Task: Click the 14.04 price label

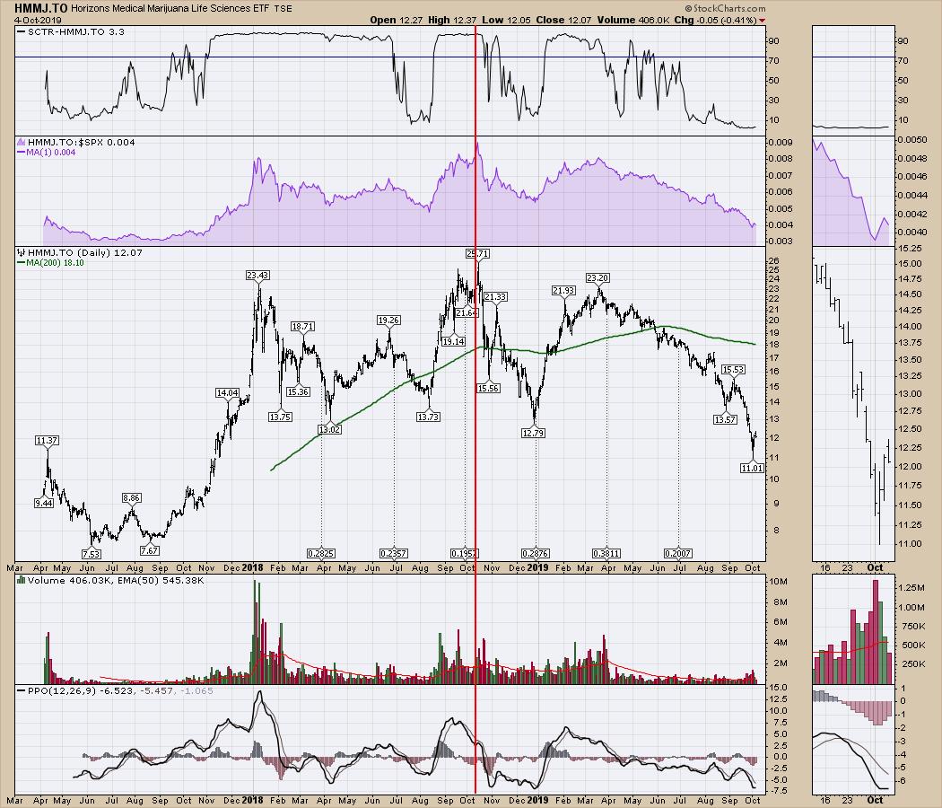Action: pyautogui.click(x=227, y=392)
